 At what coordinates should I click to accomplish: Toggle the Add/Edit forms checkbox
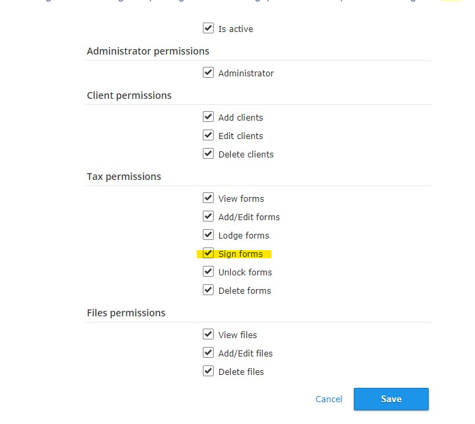pyautogui.click(x=208, y=216)
